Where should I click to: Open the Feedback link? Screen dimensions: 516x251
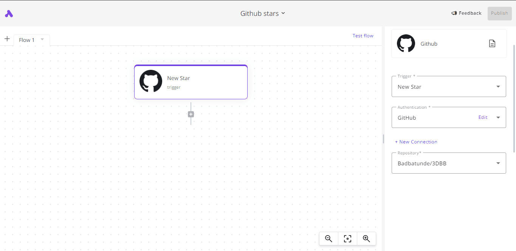[466, 13]
